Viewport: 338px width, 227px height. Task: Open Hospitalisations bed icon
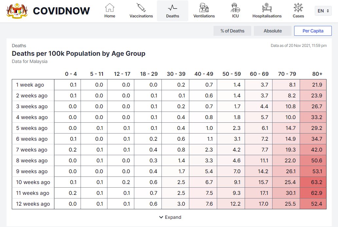[x=267, y=8]
